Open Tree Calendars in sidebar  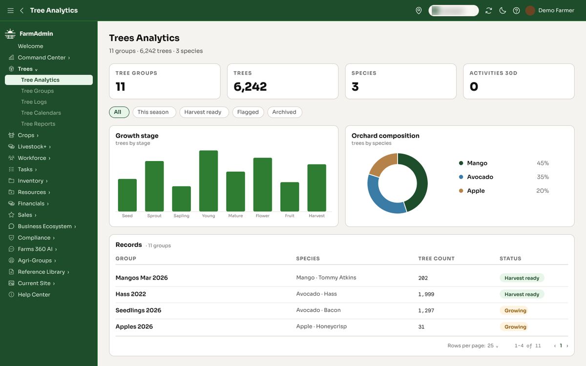click(41, 113)
